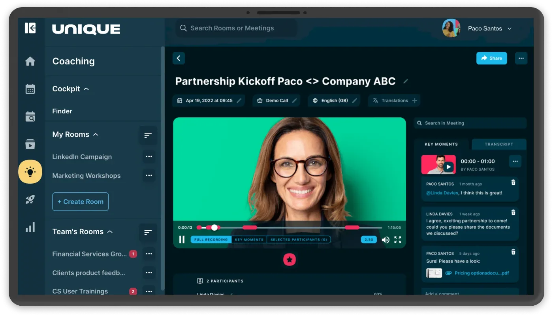The image size is (553, 316).
Task: Open the recordings library icon in the sidebar
Action: 30,144
